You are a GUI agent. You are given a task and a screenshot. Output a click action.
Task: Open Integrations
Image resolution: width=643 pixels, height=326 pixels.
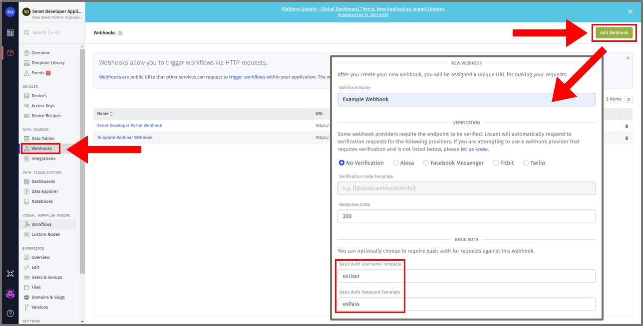point(43,159)
